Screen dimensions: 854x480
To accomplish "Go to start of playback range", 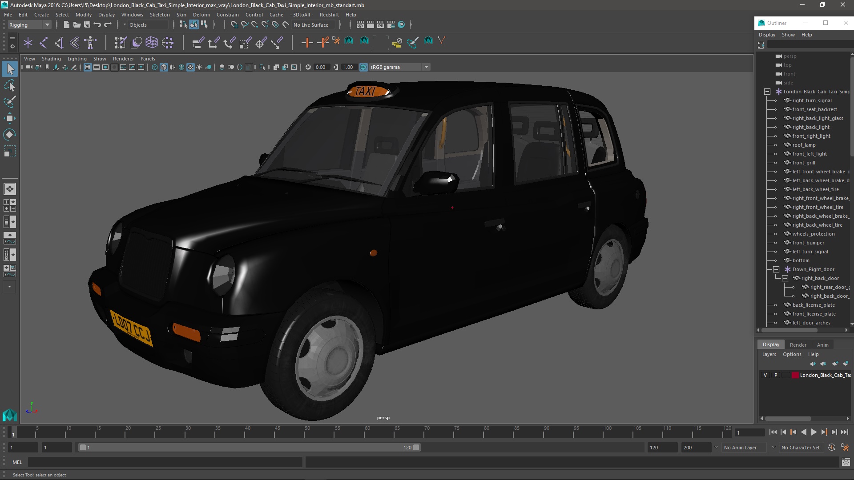I will click(x=773, y=432).
